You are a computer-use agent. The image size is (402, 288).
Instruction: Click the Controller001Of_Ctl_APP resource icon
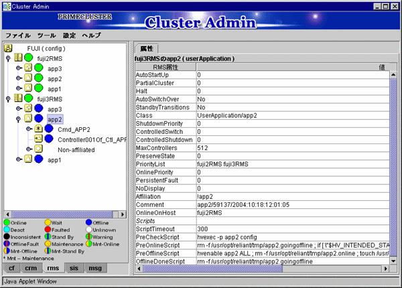coord(38,139)
